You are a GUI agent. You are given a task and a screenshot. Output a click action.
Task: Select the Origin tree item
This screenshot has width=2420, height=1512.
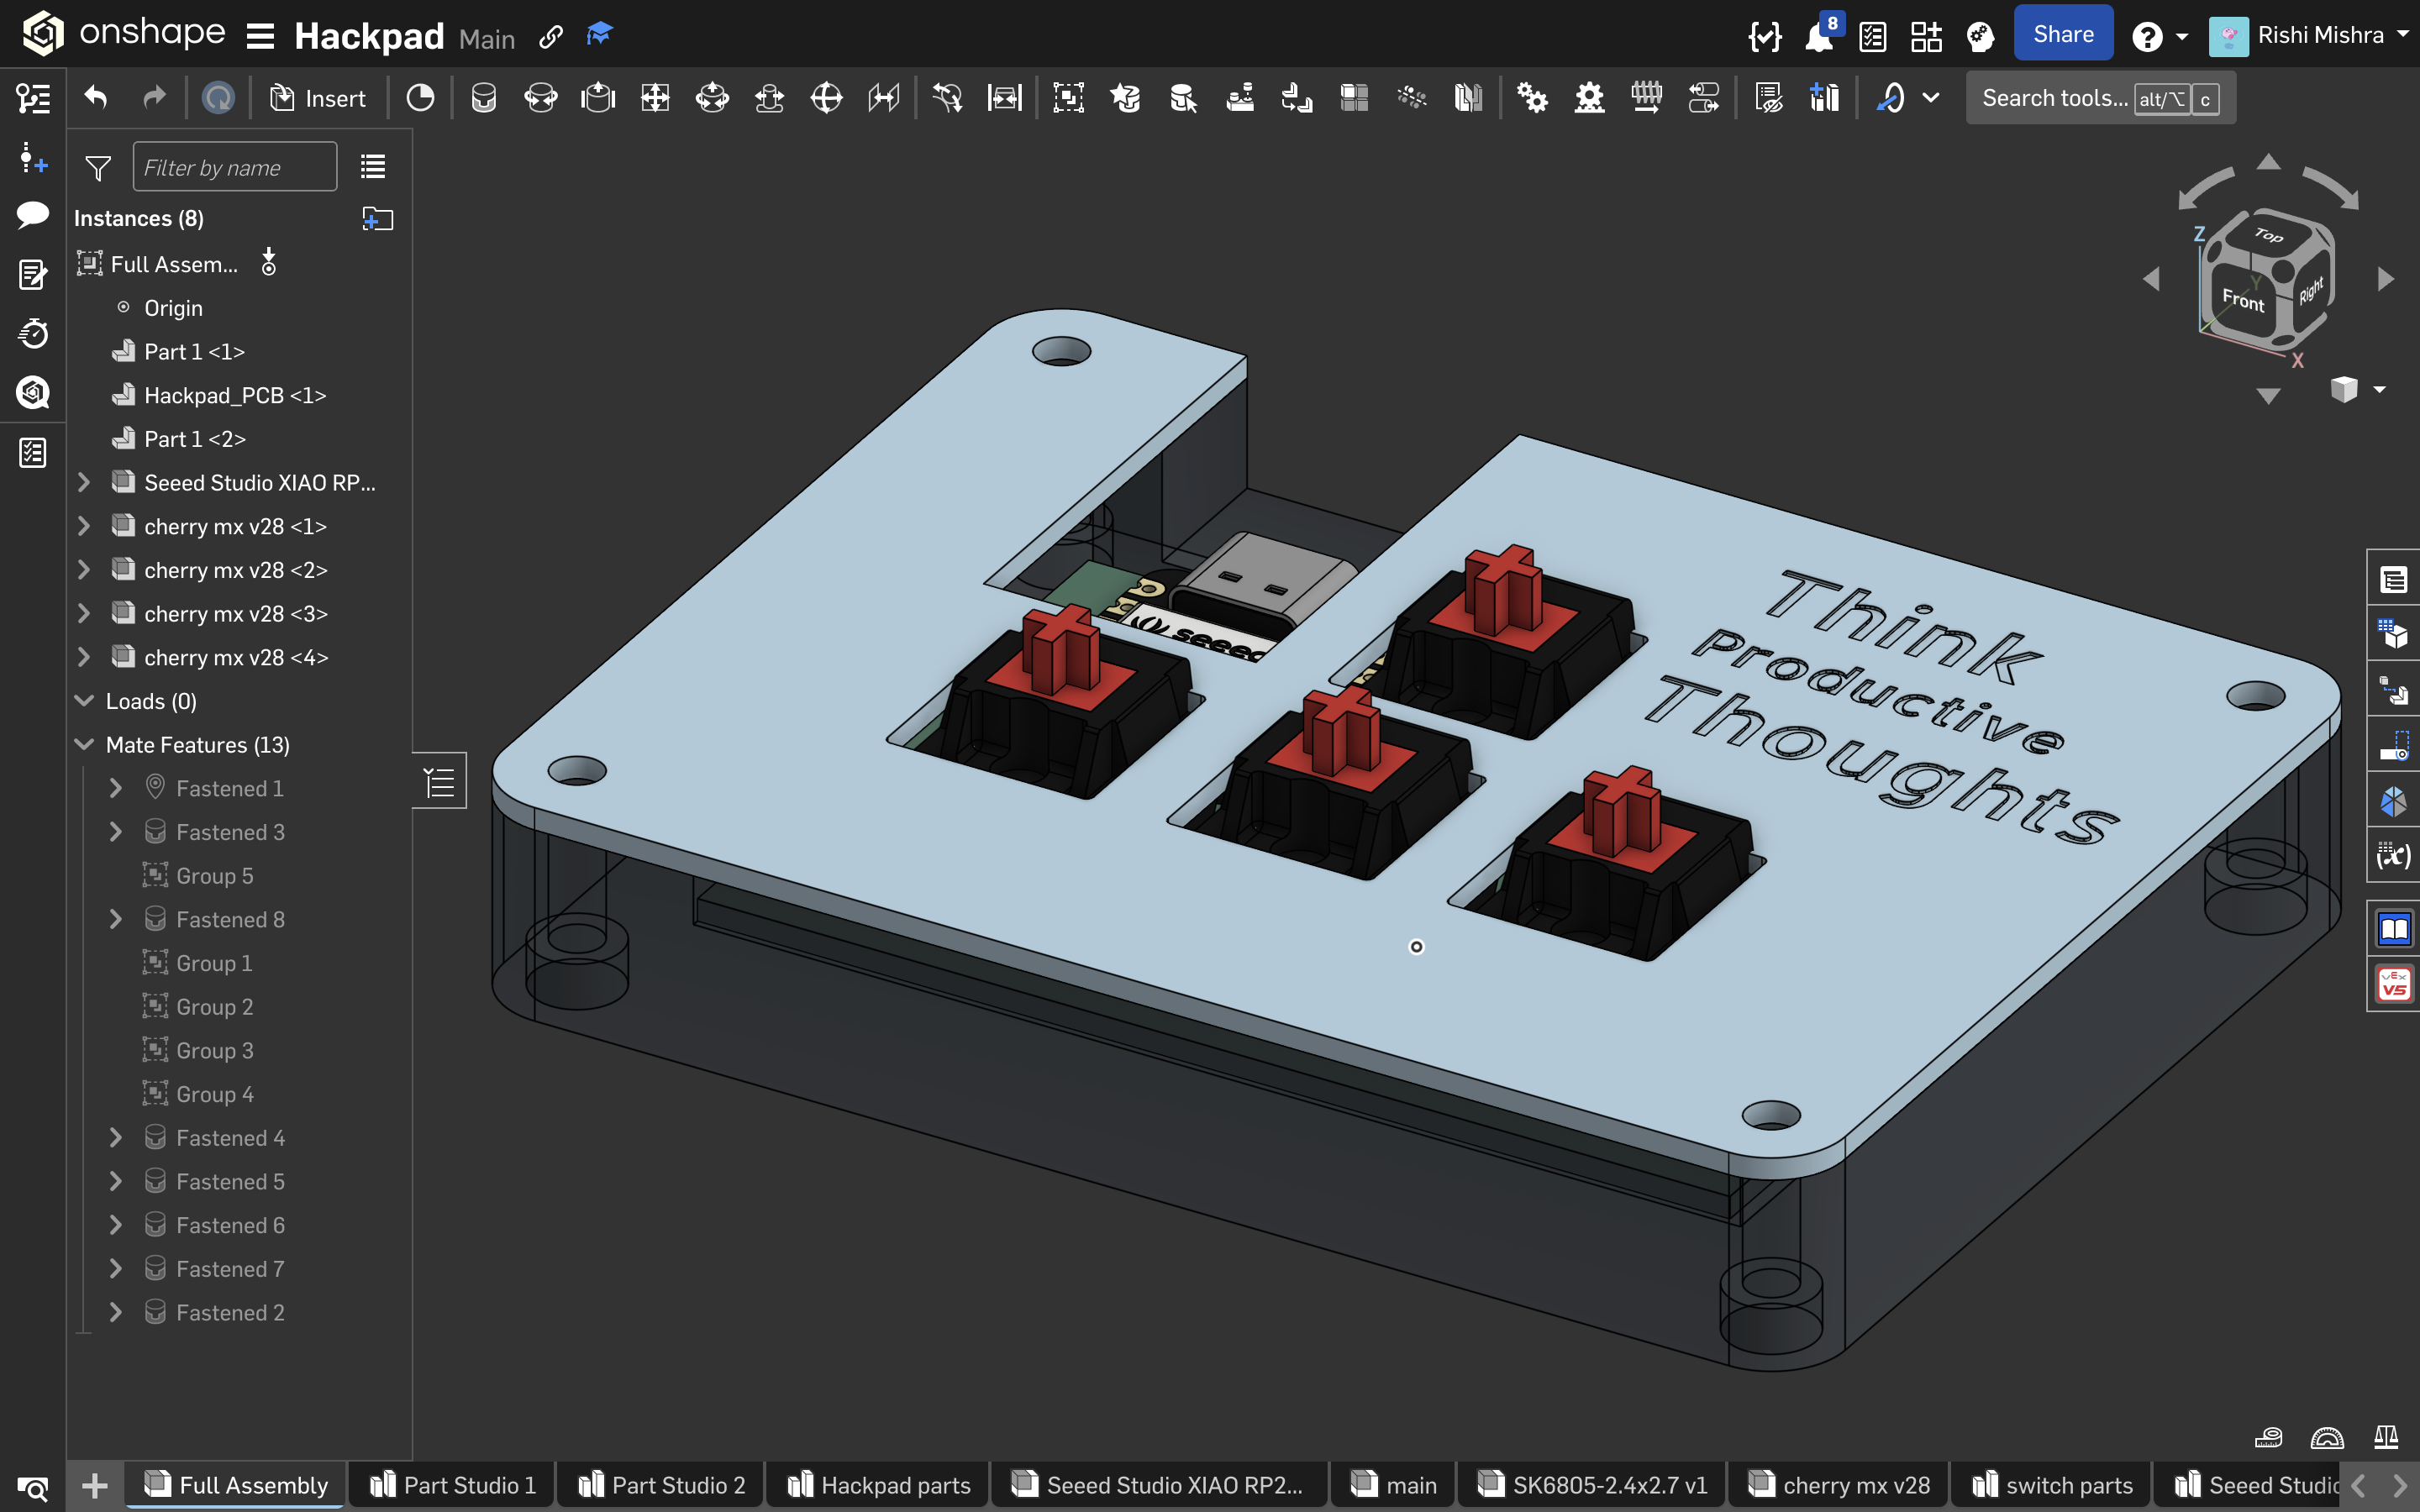173,308
